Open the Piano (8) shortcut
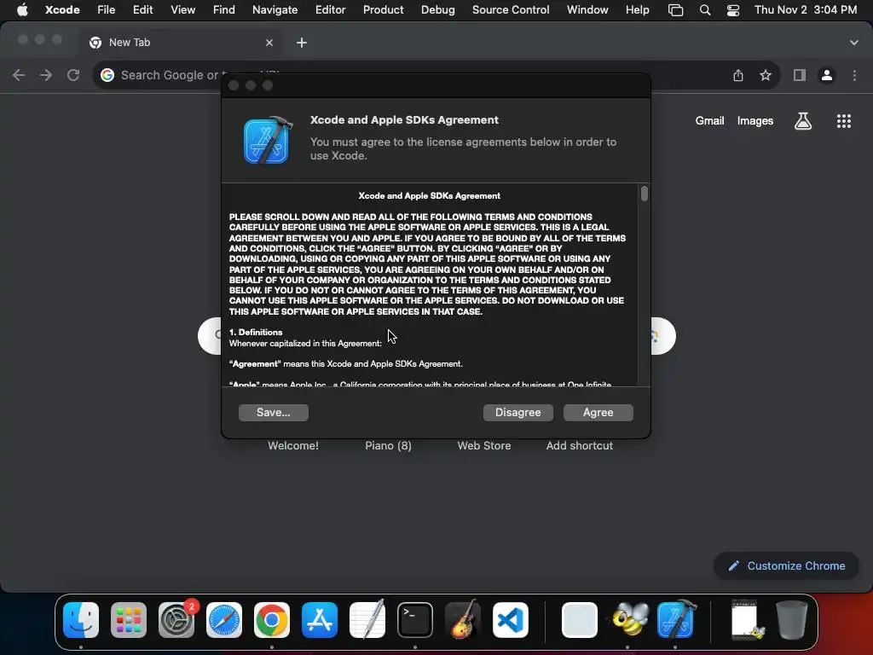This screenshot has width=873, height=655. pos(388,445)
